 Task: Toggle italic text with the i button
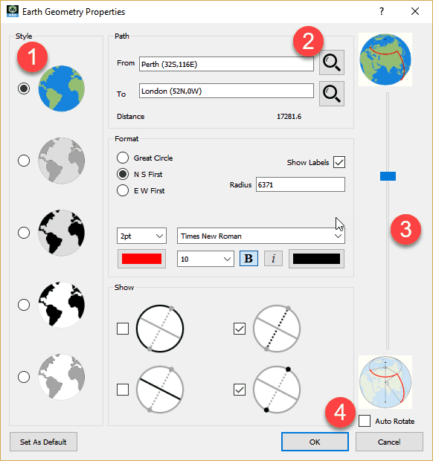[x=273, y=259]
